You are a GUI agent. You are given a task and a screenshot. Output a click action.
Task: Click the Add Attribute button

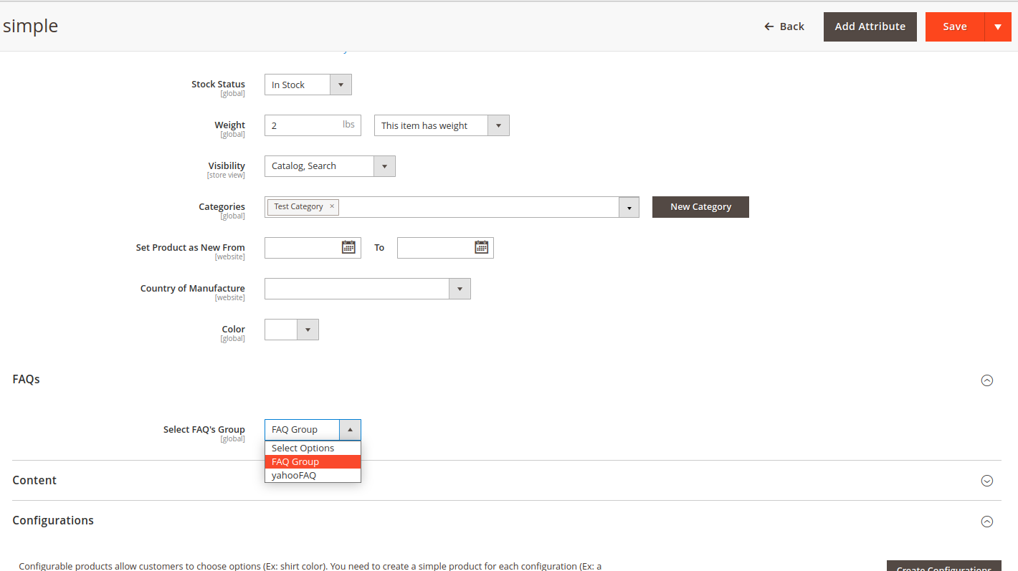pyautogui.click(x=870, y=27)
